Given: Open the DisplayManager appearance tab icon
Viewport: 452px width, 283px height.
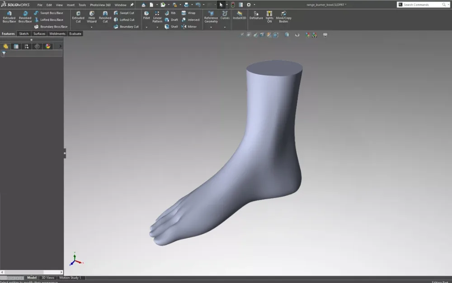Looking at the screenshot, I should (x=48, y=46).
